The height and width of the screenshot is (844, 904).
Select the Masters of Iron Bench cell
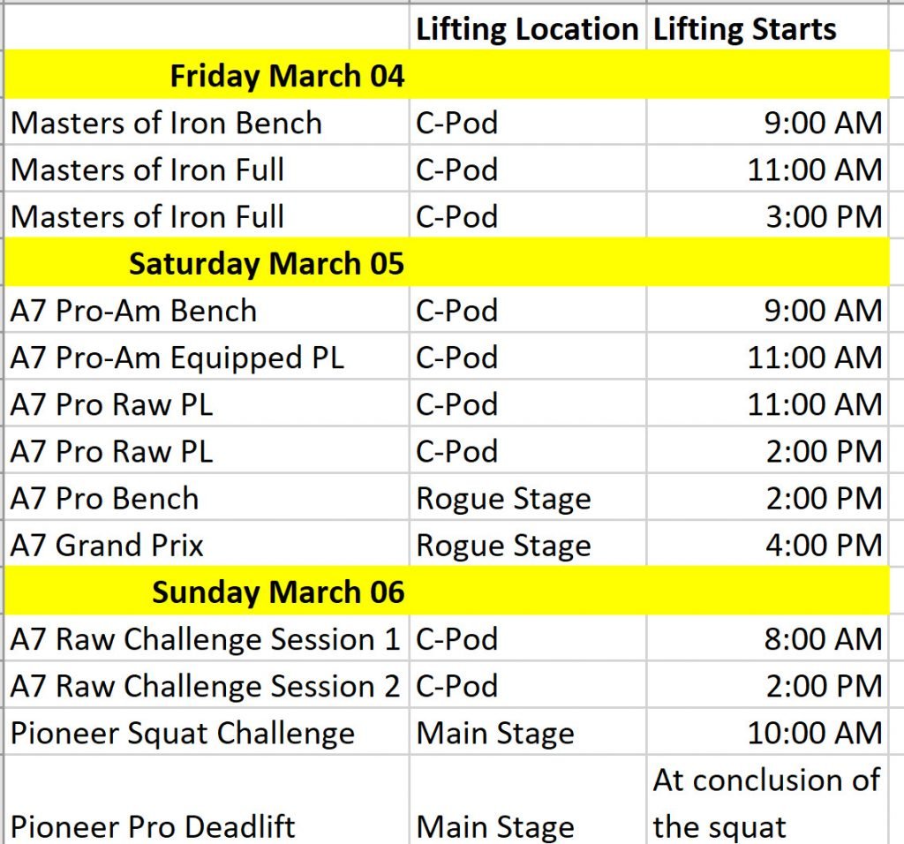[207, 122]
